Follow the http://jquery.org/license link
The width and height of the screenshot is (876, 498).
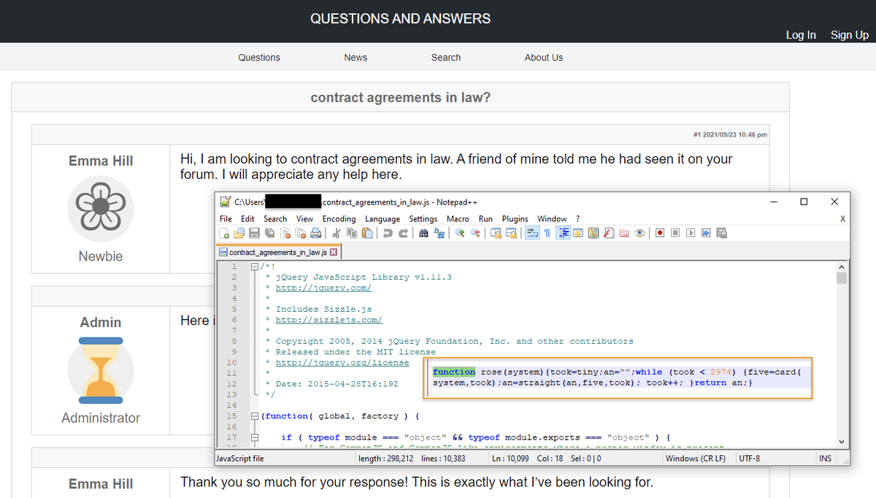pyautogui.click(x=342, y=362)
